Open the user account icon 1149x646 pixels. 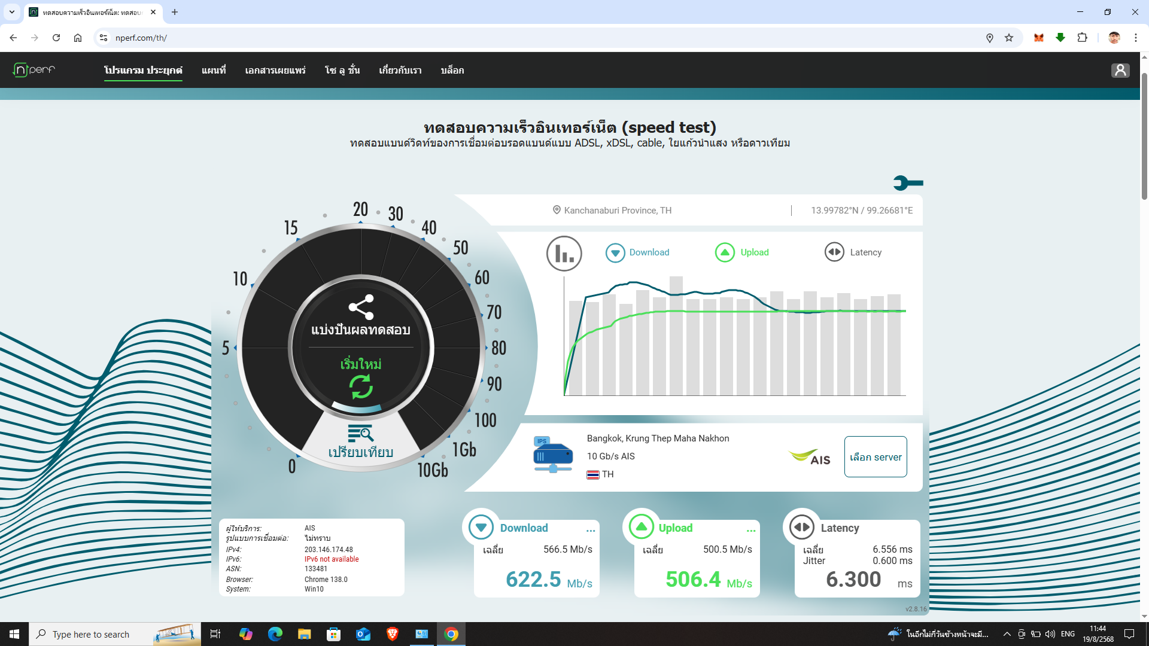(x=1120, y=71)
